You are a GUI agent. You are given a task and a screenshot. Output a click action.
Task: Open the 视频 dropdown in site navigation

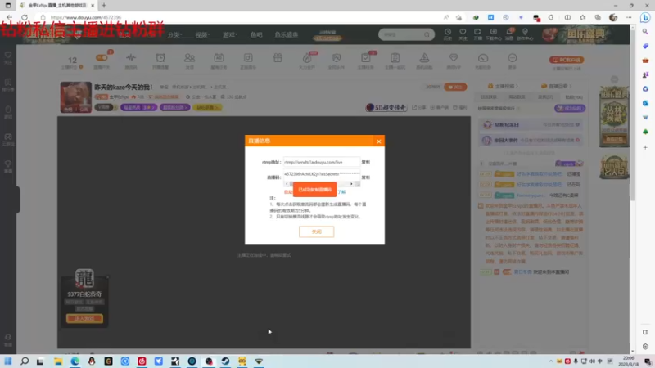[202, 34]
